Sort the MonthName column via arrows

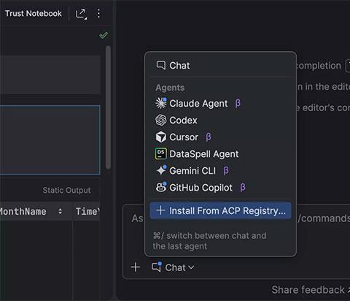60,211
